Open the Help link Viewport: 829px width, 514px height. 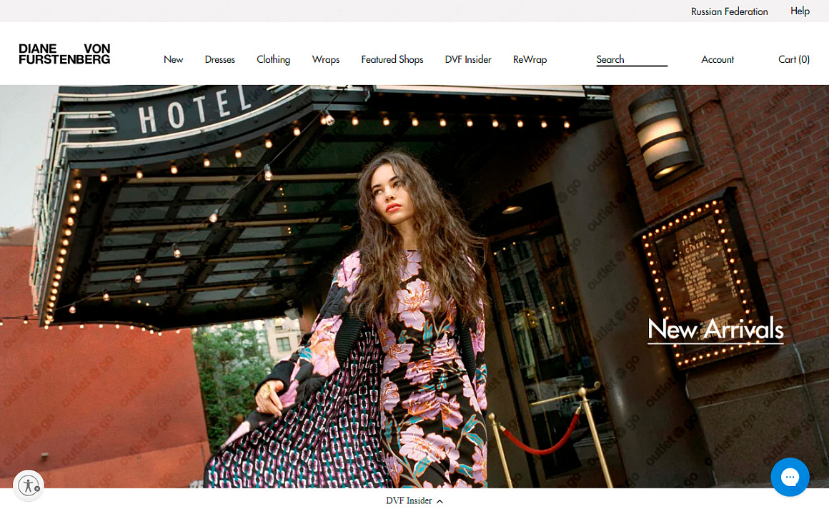800,11
